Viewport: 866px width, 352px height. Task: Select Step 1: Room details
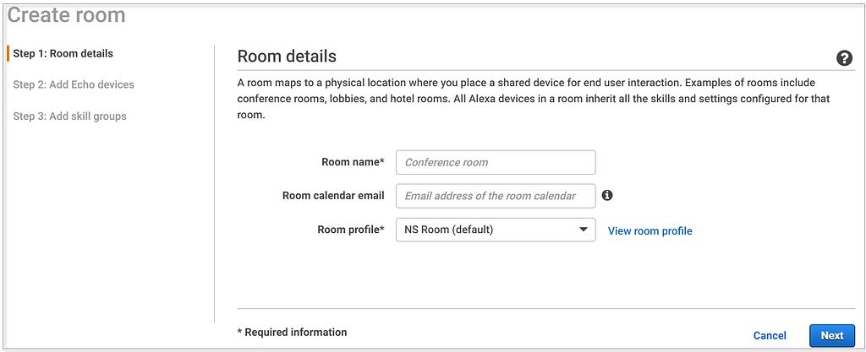tap(63, 53)
